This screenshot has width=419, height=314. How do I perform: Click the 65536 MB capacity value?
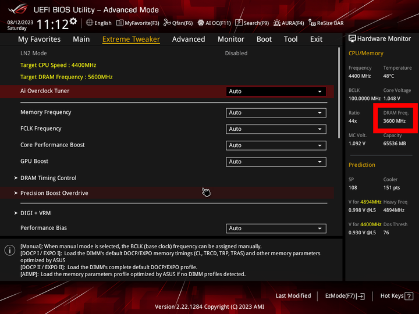click(395, 144)
